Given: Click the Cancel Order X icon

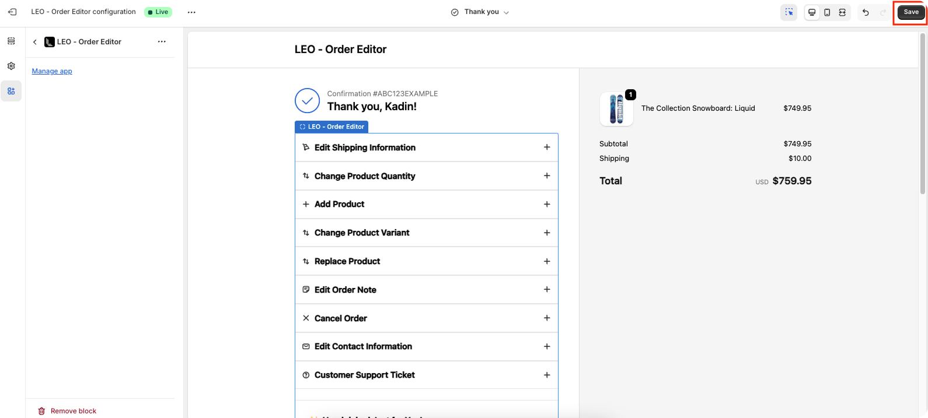Looking at the screenshot, I should pos(306,318).
